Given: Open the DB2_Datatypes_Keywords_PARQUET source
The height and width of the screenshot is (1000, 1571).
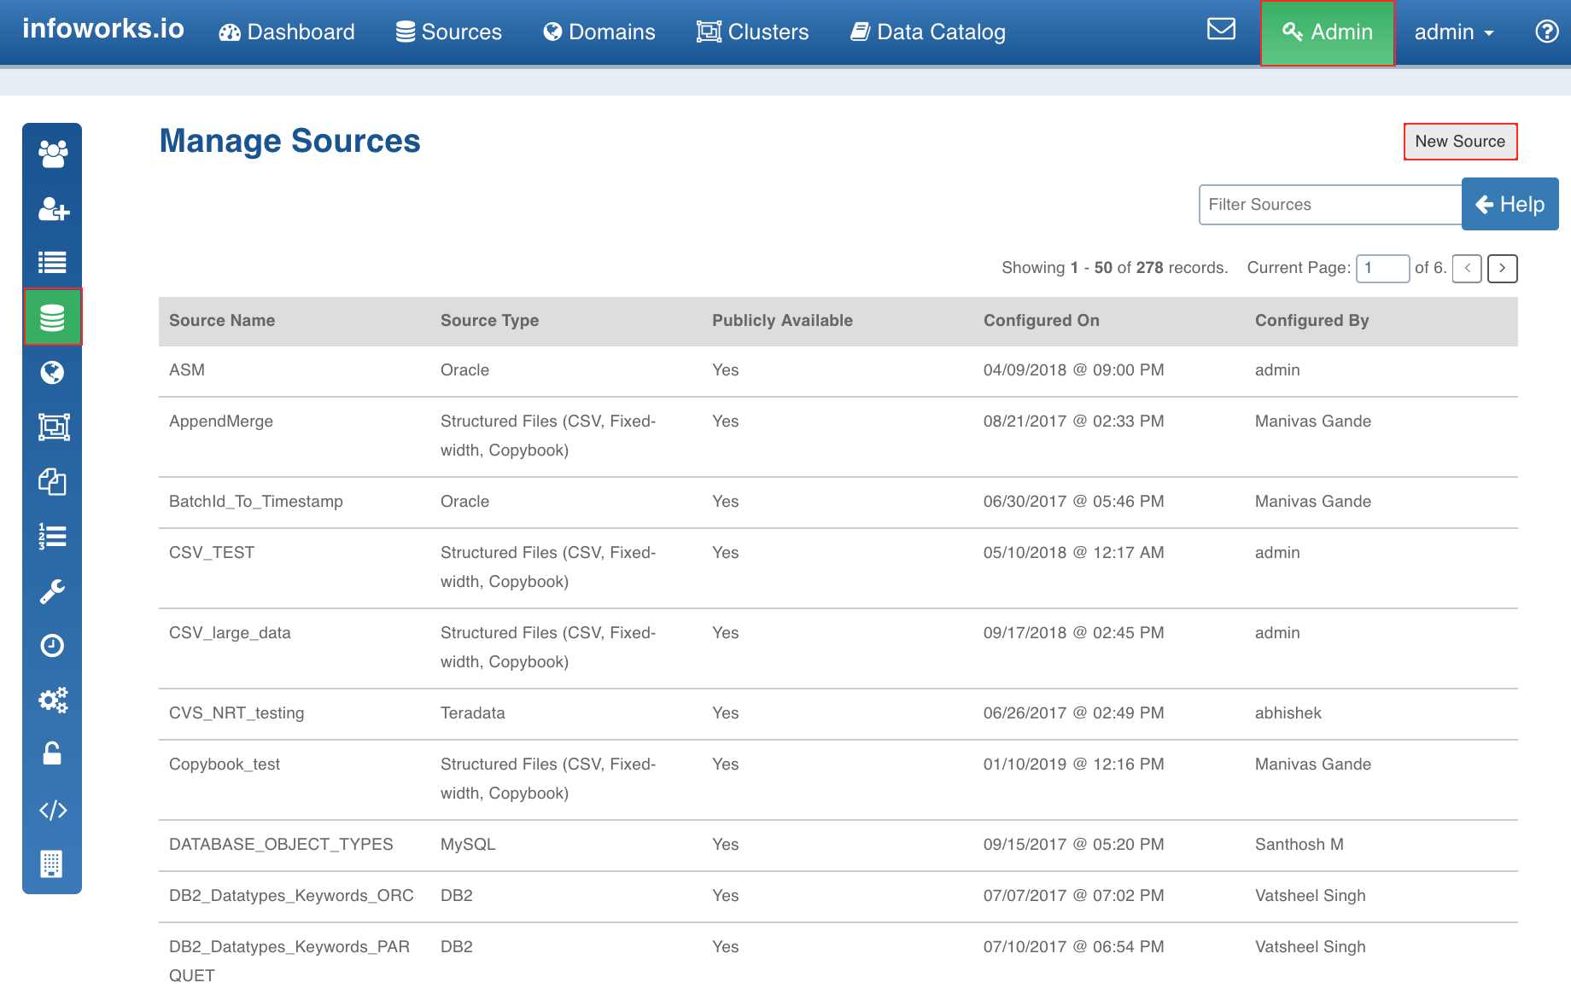Looking at the screenshot, I should [x=289, y=961].
